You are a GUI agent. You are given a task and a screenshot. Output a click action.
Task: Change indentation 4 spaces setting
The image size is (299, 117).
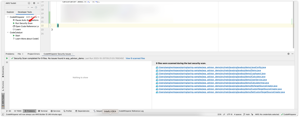(238, 114)
